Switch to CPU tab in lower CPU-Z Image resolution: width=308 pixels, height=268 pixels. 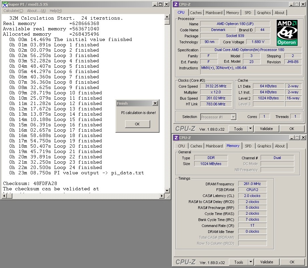(x=181, y=146)
